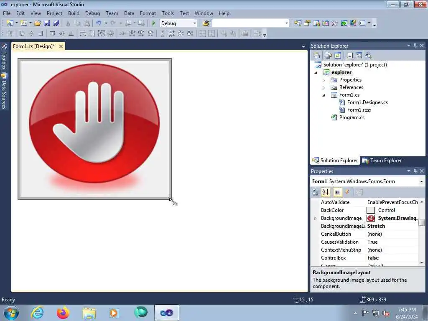Open the Debug configuration dropdown
Image resolution: width=428 pixels, height=321 pixels.
point(195,23)
